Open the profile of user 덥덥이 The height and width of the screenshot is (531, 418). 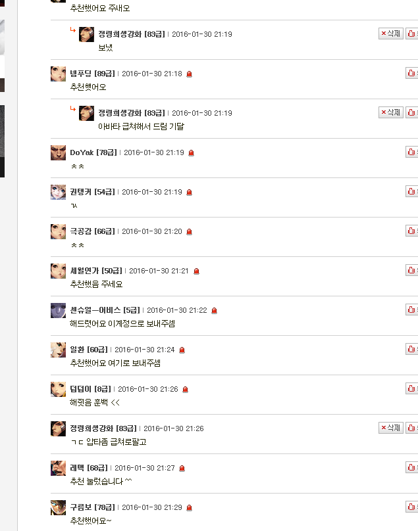pyautogui.click(x=80, y=389)
